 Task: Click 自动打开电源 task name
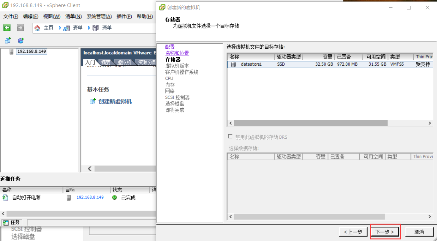[x=27, y=197]
